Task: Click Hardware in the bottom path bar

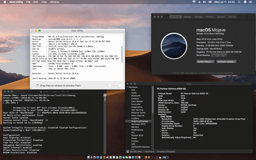Action: (149, 152)
